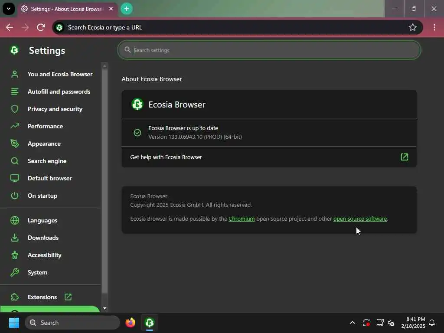
Task: Open On startup settings
Action: point(42,196)
